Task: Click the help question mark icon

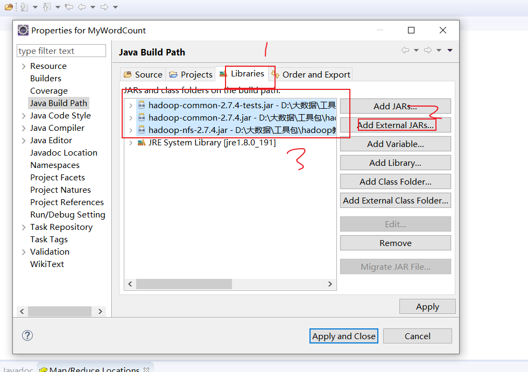Action: [27, 335]
